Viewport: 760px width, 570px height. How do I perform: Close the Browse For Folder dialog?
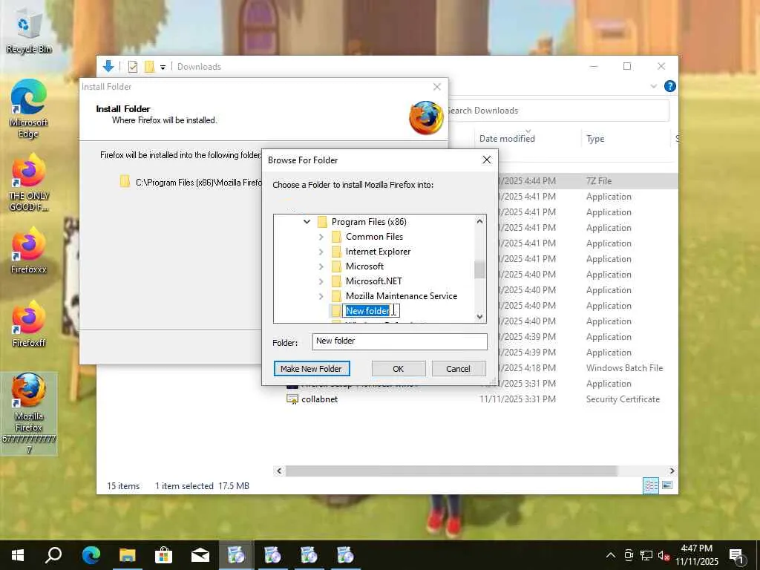click(487, 160)
